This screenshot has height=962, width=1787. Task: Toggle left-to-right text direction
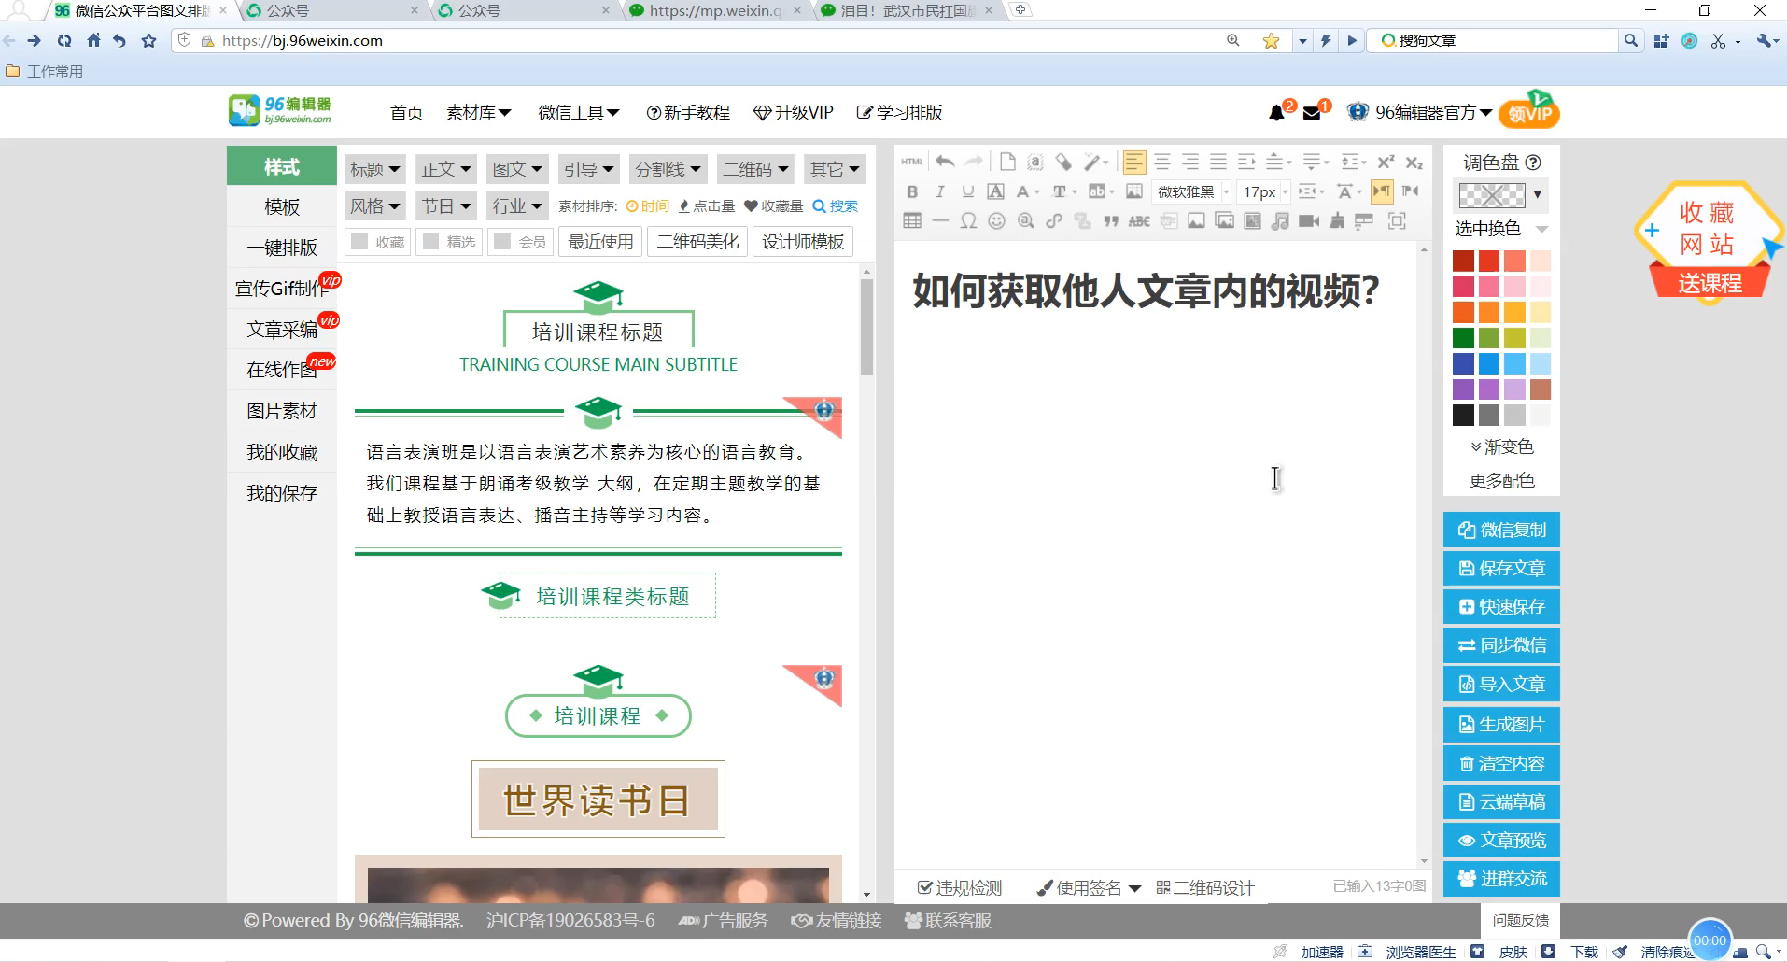(x=1382, y=191)
